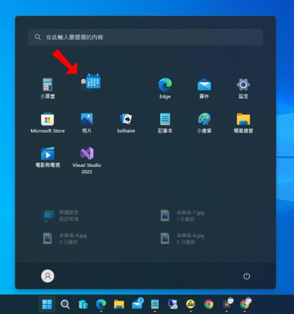
Task: Launch Edge from pinned apps
Action: pos(165,88)
